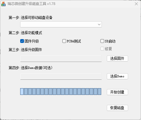Choose demo data with 选择Demo button

pos(117,76)
